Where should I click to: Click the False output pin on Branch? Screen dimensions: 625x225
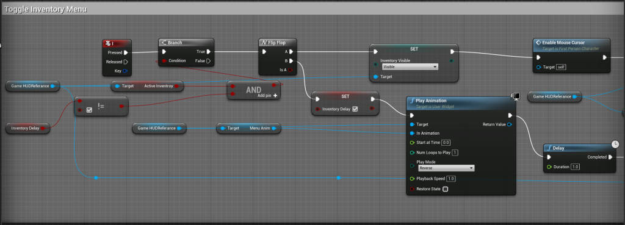[208, 61]
